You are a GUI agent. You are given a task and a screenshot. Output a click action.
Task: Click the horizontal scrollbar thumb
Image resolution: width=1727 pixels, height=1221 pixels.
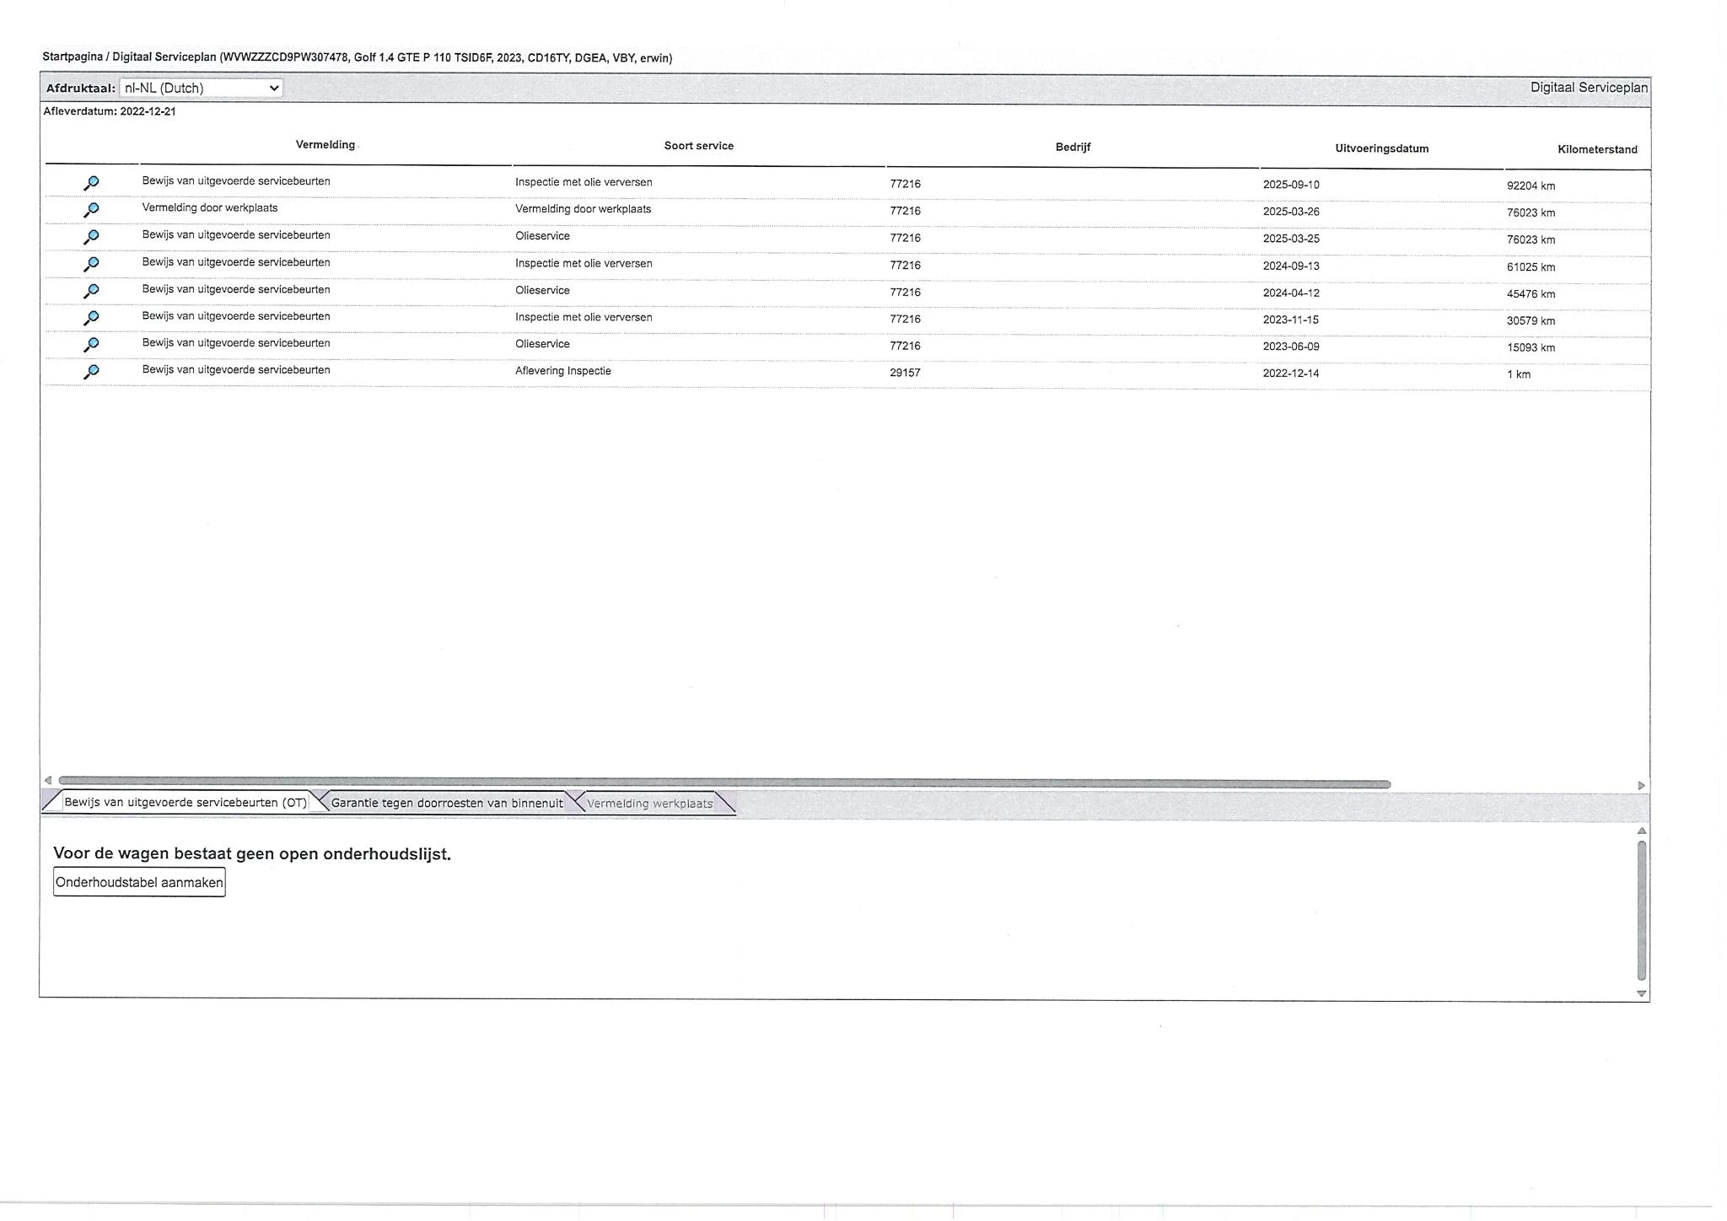click(x=724, y=783)
